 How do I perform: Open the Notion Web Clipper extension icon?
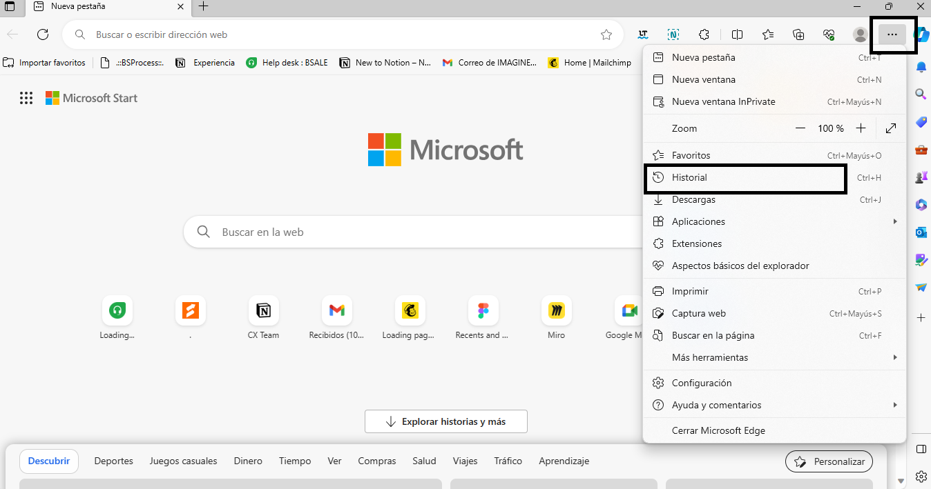673,34
